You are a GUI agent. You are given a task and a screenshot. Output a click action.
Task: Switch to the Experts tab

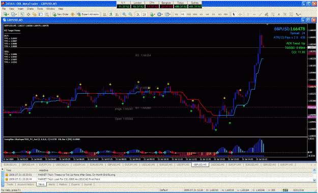(75, 184)
